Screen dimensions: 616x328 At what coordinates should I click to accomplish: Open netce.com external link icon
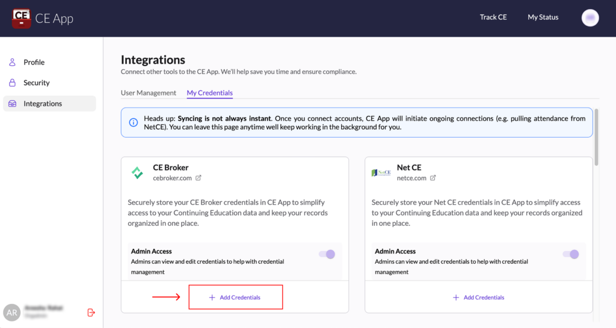[x=433, y=178]
